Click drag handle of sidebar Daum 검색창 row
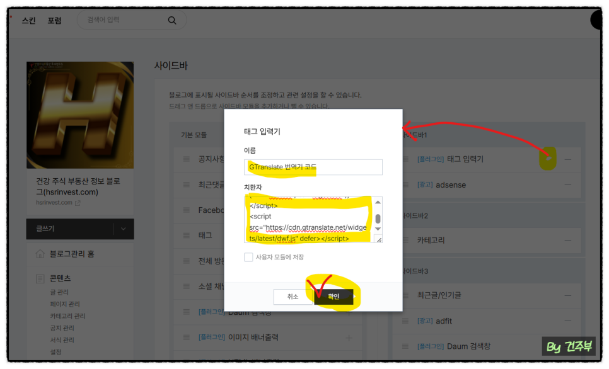Viewport: 609px width, 369px height. (x=405, y=346)
